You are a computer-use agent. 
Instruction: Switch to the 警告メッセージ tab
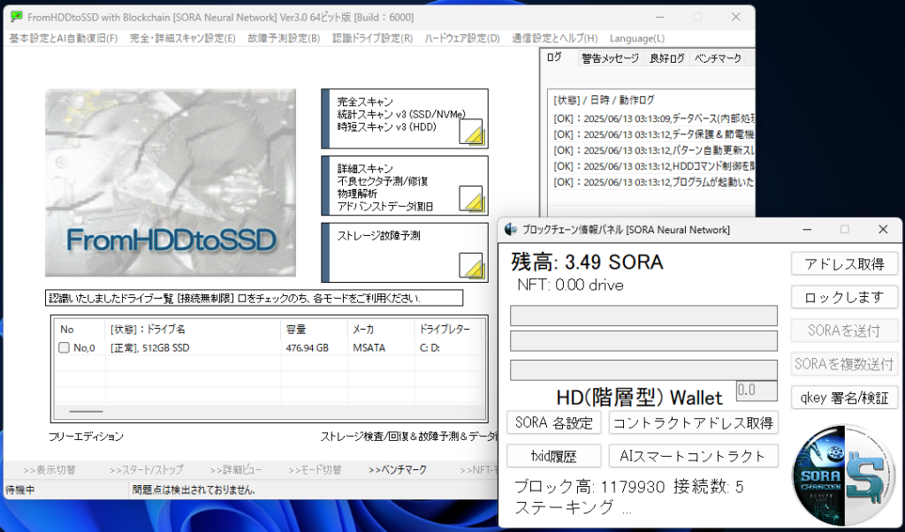click(x=610, y=58)
